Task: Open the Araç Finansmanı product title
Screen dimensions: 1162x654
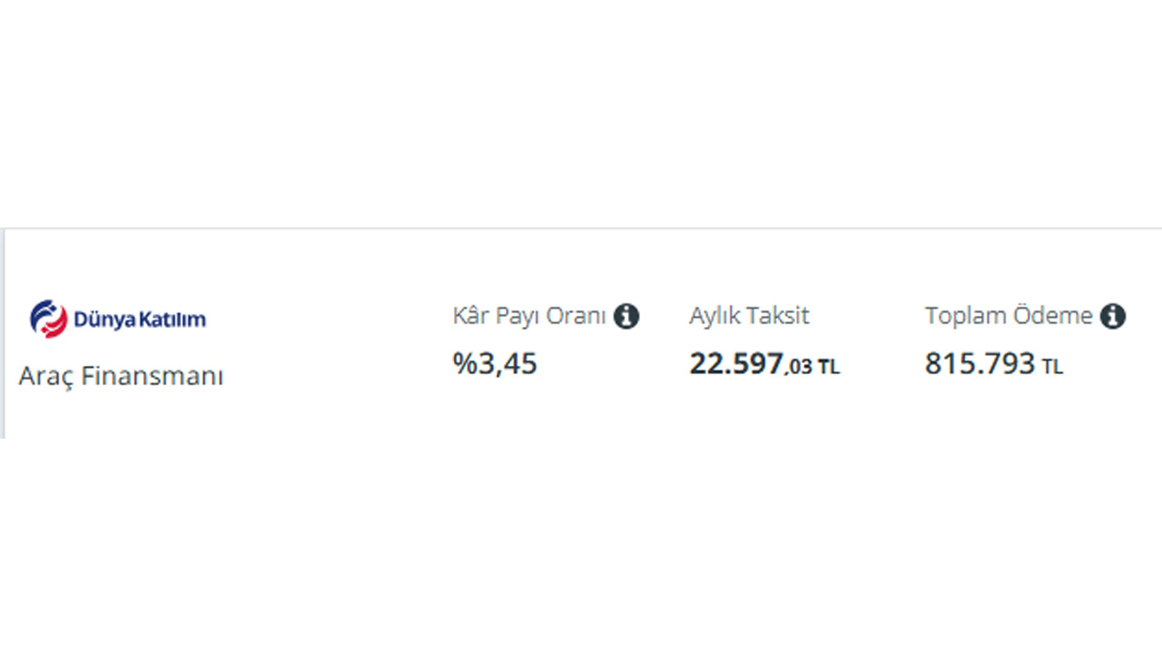Action: (121, 376)
